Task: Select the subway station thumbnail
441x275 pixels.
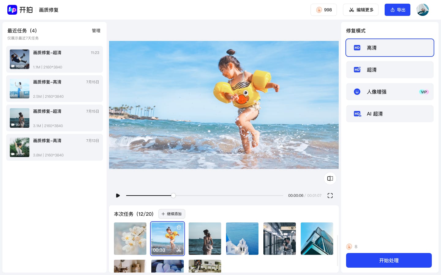Action: [x=280, y=239]
